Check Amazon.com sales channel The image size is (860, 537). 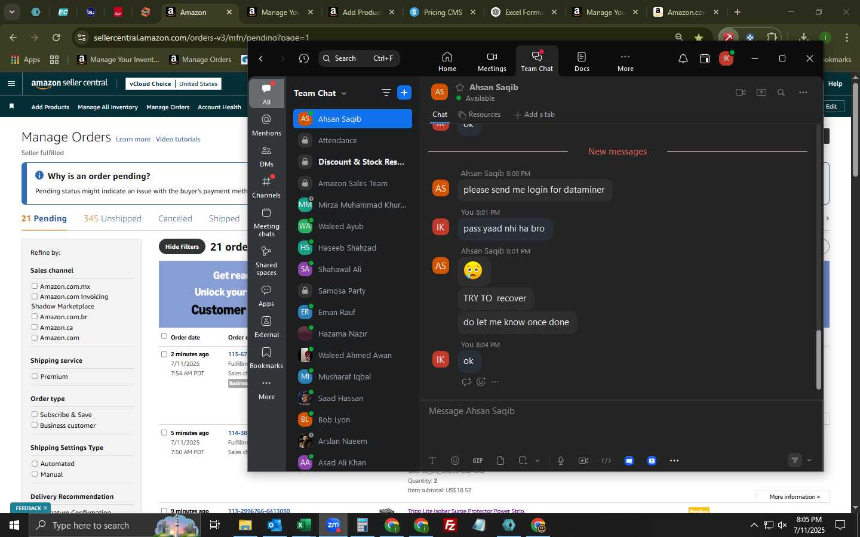pos(35,337)
